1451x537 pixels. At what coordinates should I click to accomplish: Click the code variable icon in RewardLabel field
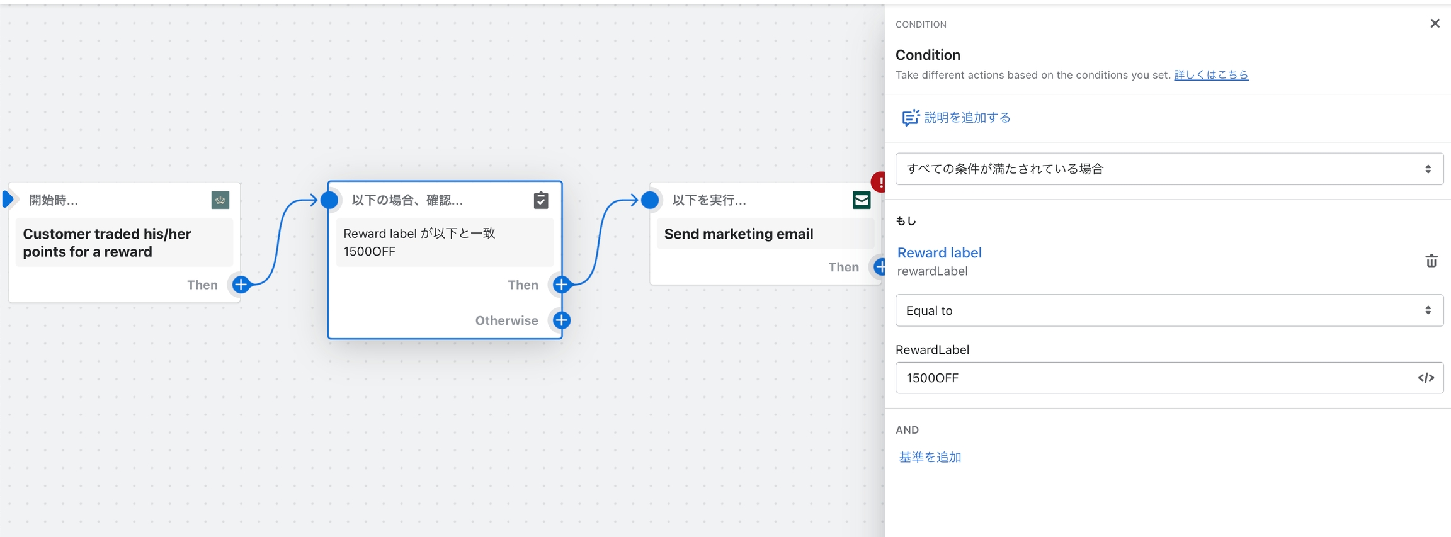[1426, 378]
